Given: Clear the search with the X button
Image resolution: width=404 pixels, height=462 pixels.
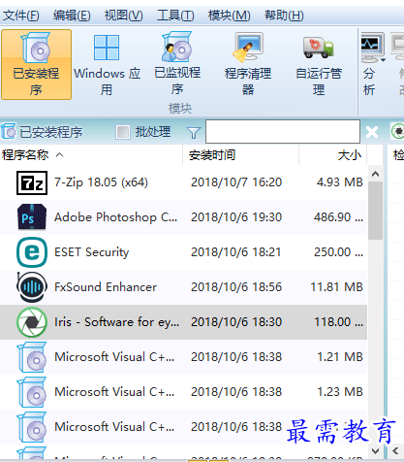Looking at the screenshot, I should pyautogui.click(x=372, y=132).
